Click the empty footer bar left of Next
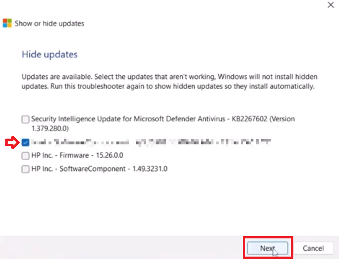 point(120,248)
